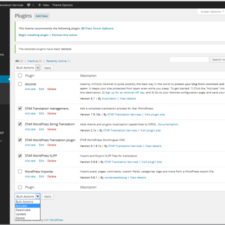Activate the Akismet plugin
Viewport: 225px width, 225px height.
[x=30, y=89]
